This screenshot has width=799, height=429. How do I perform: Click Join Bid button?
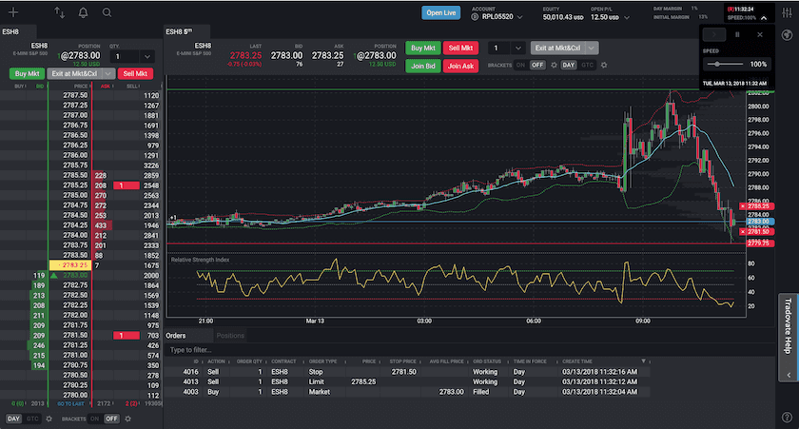(x=422, y=66)
